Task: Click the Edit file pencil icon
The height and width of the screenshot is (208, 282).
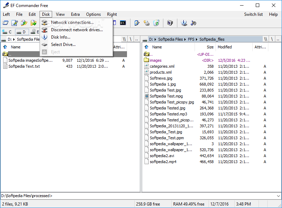Action: point(15,23)
